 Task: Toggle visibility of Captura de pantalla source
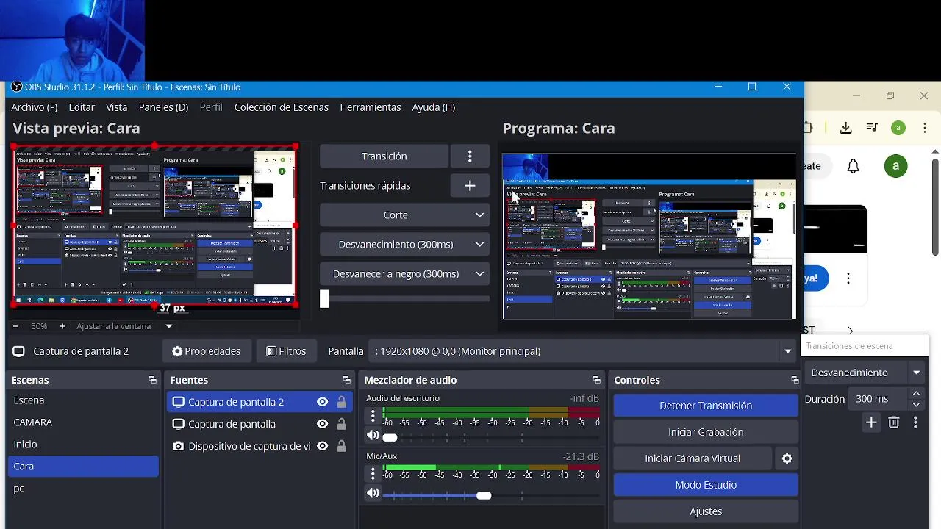[322, 424]
